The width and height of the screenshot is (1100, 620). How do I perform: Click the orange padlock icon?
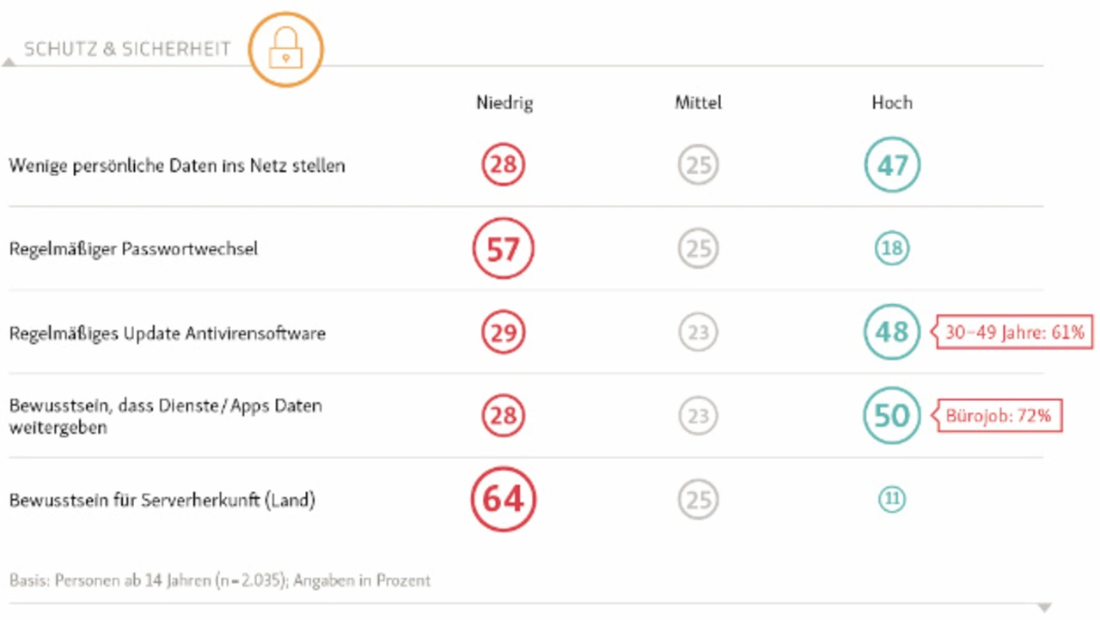click(x=285, y=51)
